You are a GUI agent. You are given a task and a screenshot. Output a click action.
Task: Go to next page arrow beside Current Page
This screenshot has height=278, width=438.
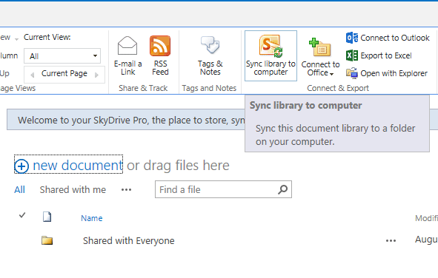point(96,75)
